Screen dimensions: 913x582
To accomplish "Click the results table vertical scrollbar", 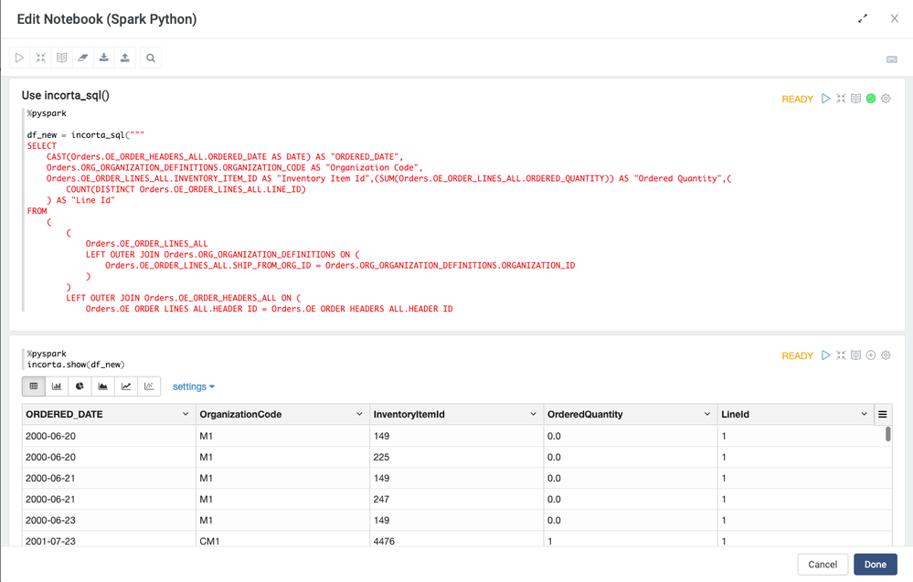I will click(x=887, y=435).
